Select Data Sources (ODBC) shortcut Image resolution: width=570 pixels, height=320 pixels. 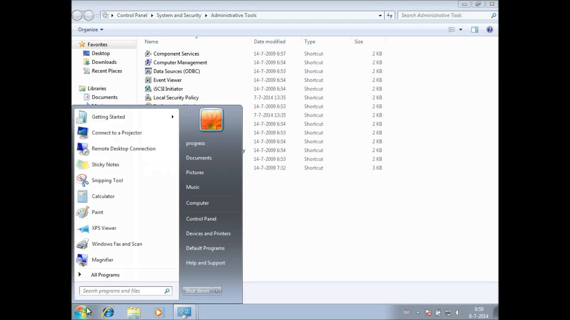172,71
